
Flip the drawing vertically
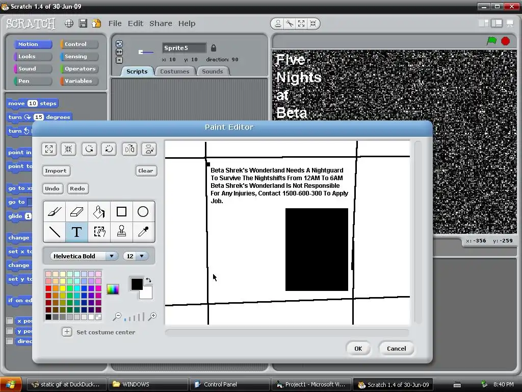point(149,149)
